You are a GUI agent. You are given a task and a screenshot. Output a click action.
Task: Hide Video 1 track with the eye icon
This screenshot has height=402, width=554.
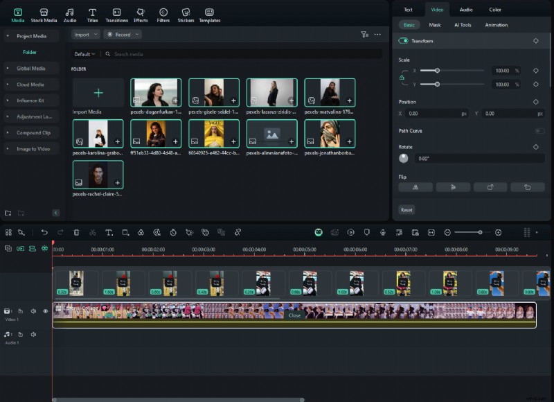click(x=46, y=311)
